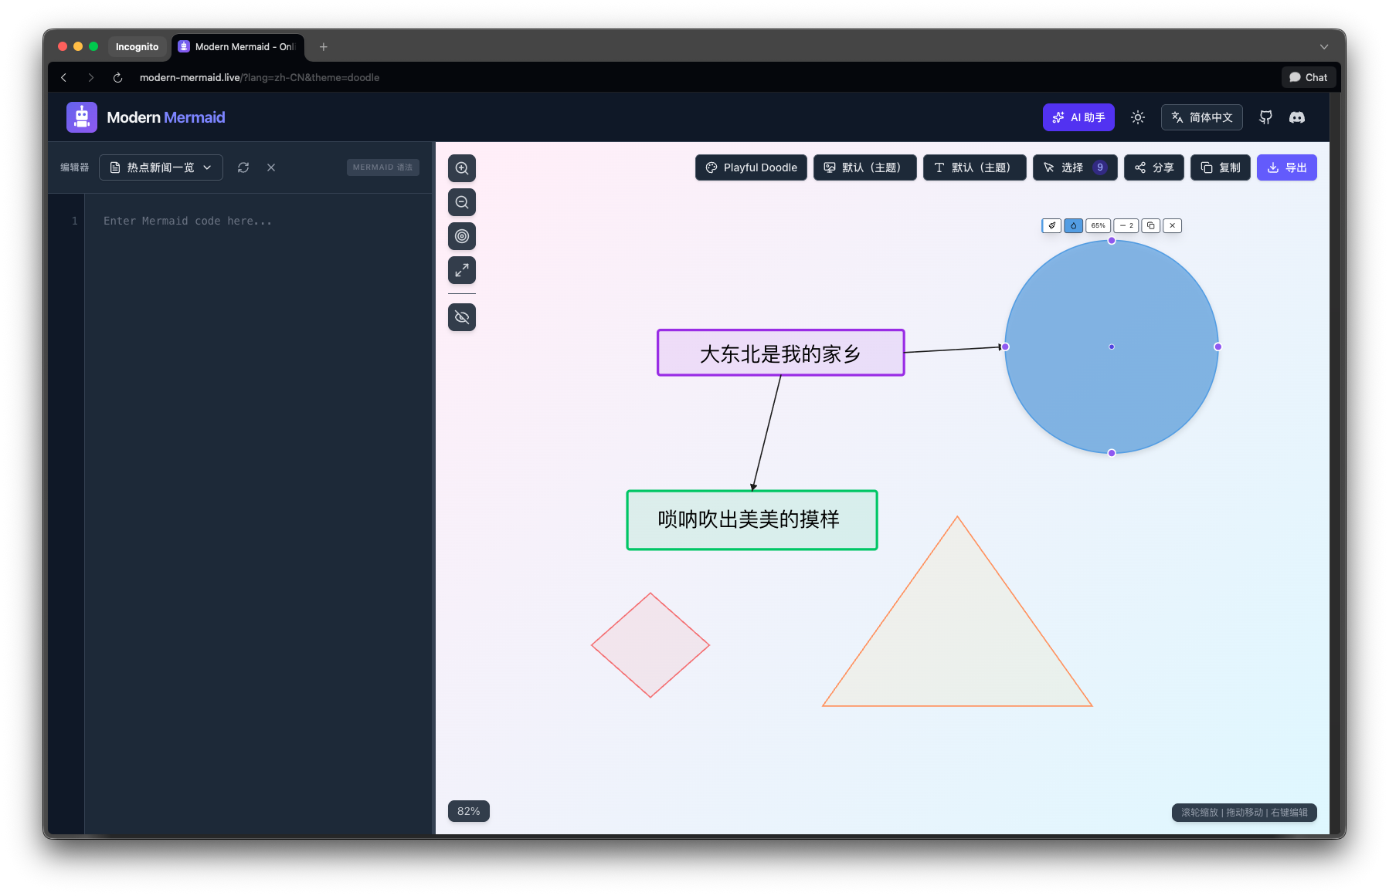Click the 导出 export button
Image resolution: width=1389 pixels, height=896 pixels.
(x=1286, y=167)
